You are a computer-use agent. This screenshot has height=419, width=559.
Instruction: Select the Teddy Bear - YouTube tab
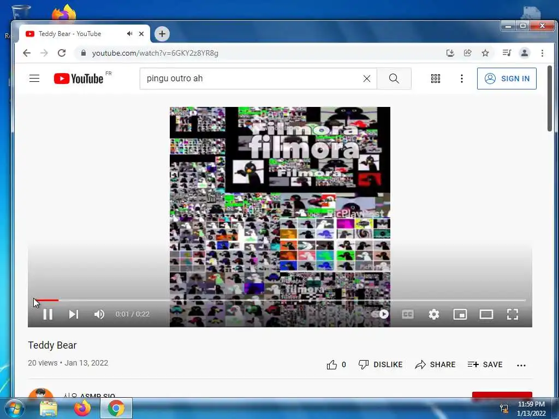[x=84, y=34]
